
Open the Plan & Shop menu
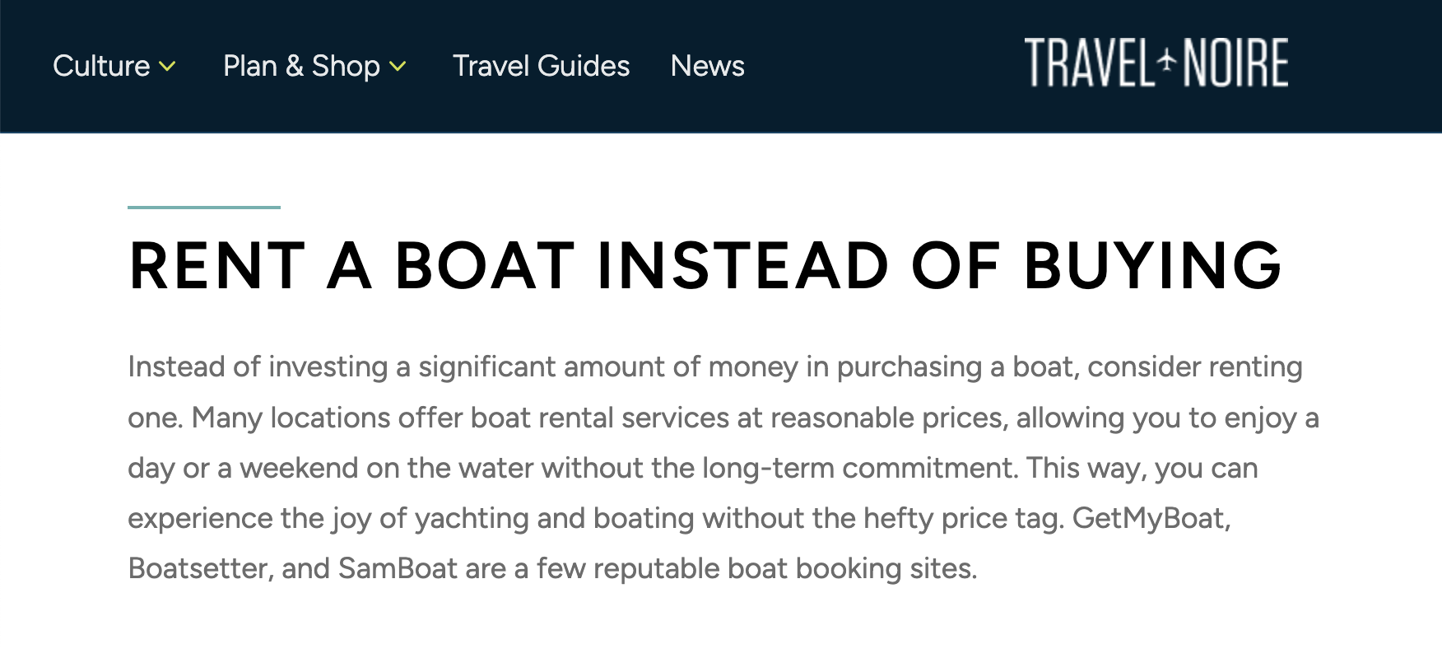[301, 66]
